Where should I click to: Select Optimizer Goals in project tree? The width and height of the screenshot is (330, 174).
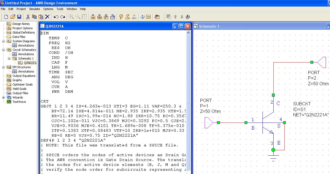pos(23,84)
